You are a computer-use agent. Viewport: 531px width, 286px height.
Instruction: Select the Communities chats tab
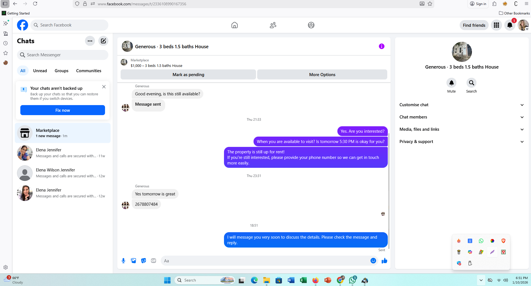(89, 71)
